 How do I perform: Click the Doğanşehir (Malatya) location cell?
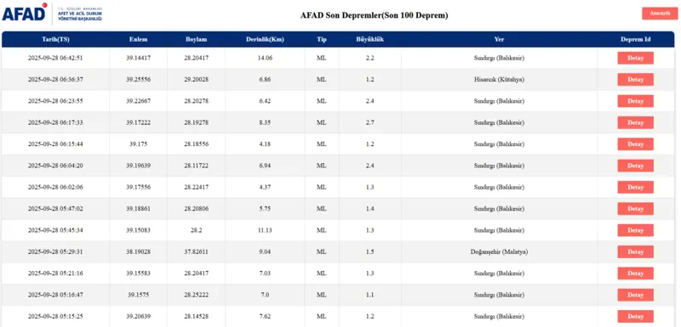499,251
